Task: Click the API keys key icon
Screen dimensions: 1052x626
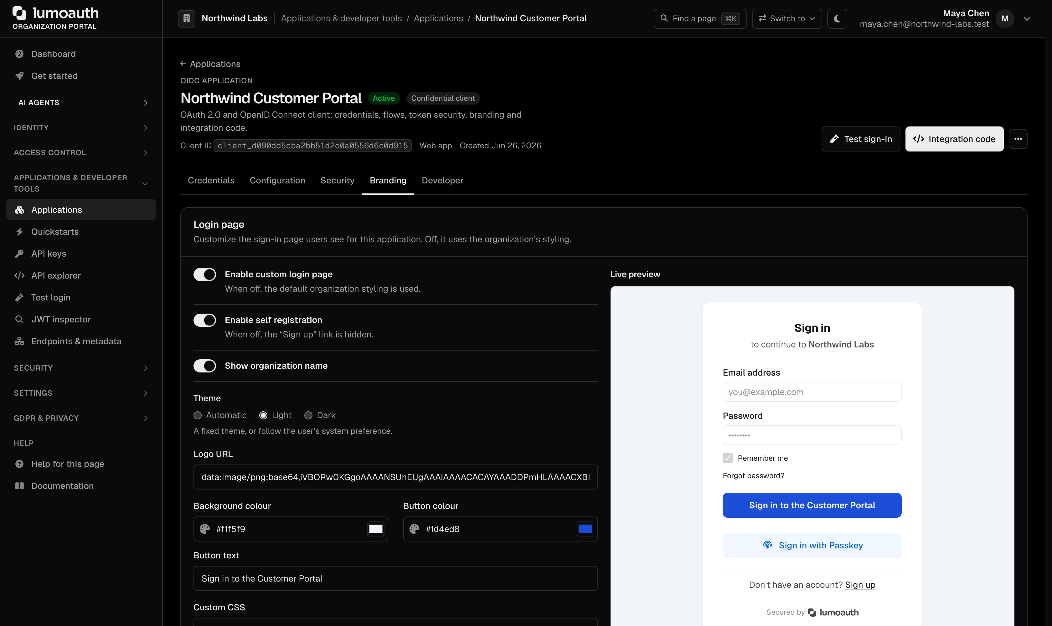Action: pyautogui.click(x=19, y=254)
